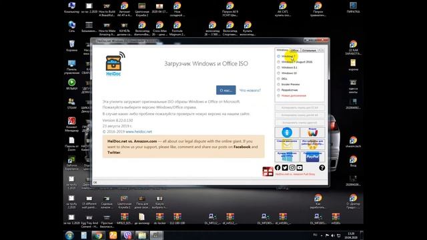Open the green ФИЛЬМЫ desktop icon

click(x=71, y=84)
